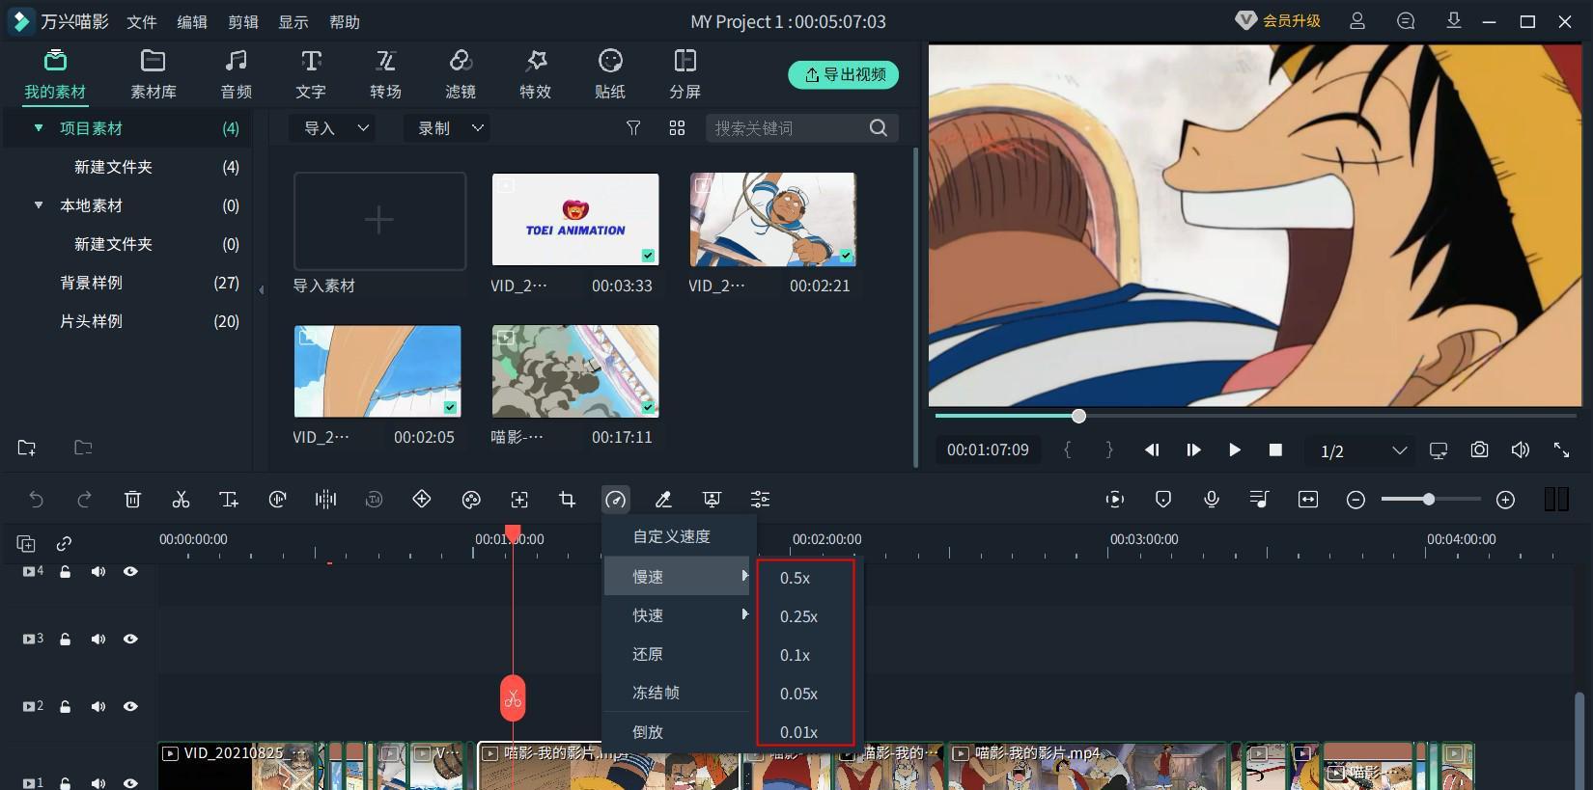
Task: Open the adjustment sliders edit icon
Action: (760, 499)
